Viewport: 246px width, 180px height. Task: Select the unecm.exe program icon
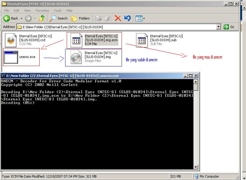pos(11,57)
